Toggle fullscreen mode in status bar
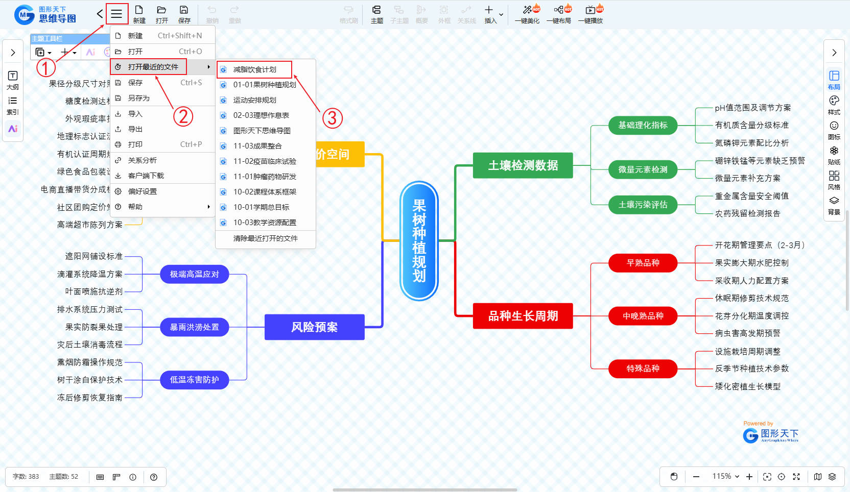 coord(796,477)
